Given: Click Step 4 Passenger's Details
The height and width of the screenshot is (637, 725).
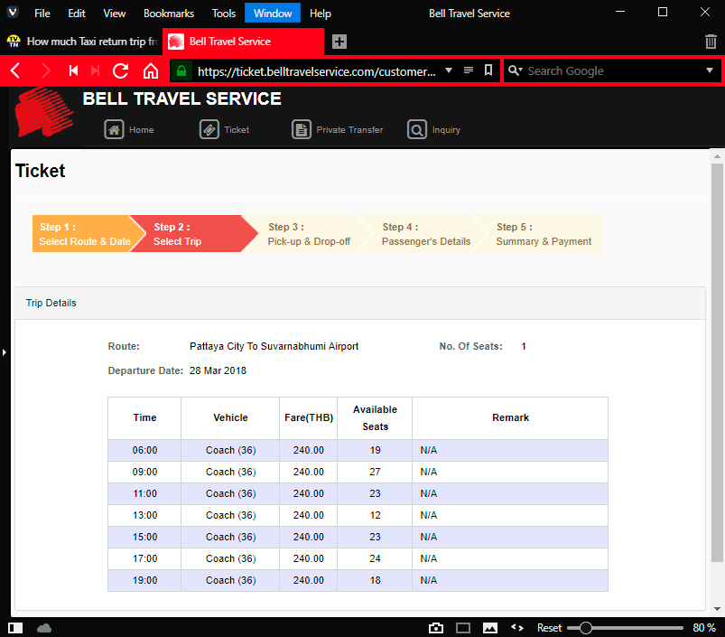Looking at the screenshot, I should pyautogui.click(x=425, y=234).
